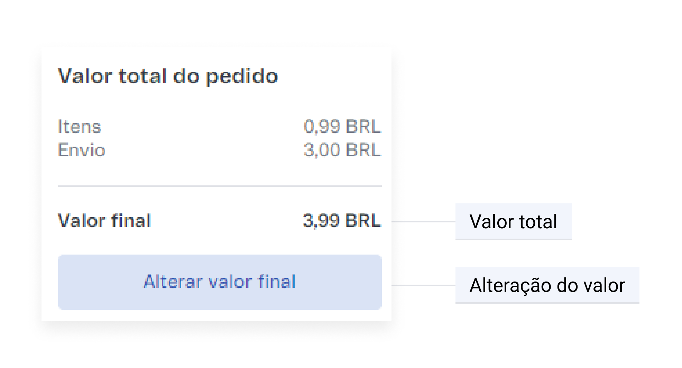Click the divider line above Valor final

tap(220, 186)
